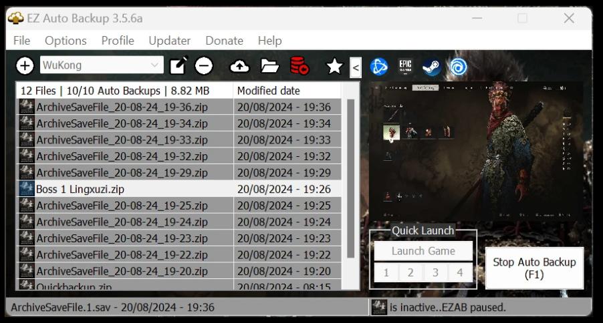
Task: Open the Help menu
Action: (x=269, y=40)
